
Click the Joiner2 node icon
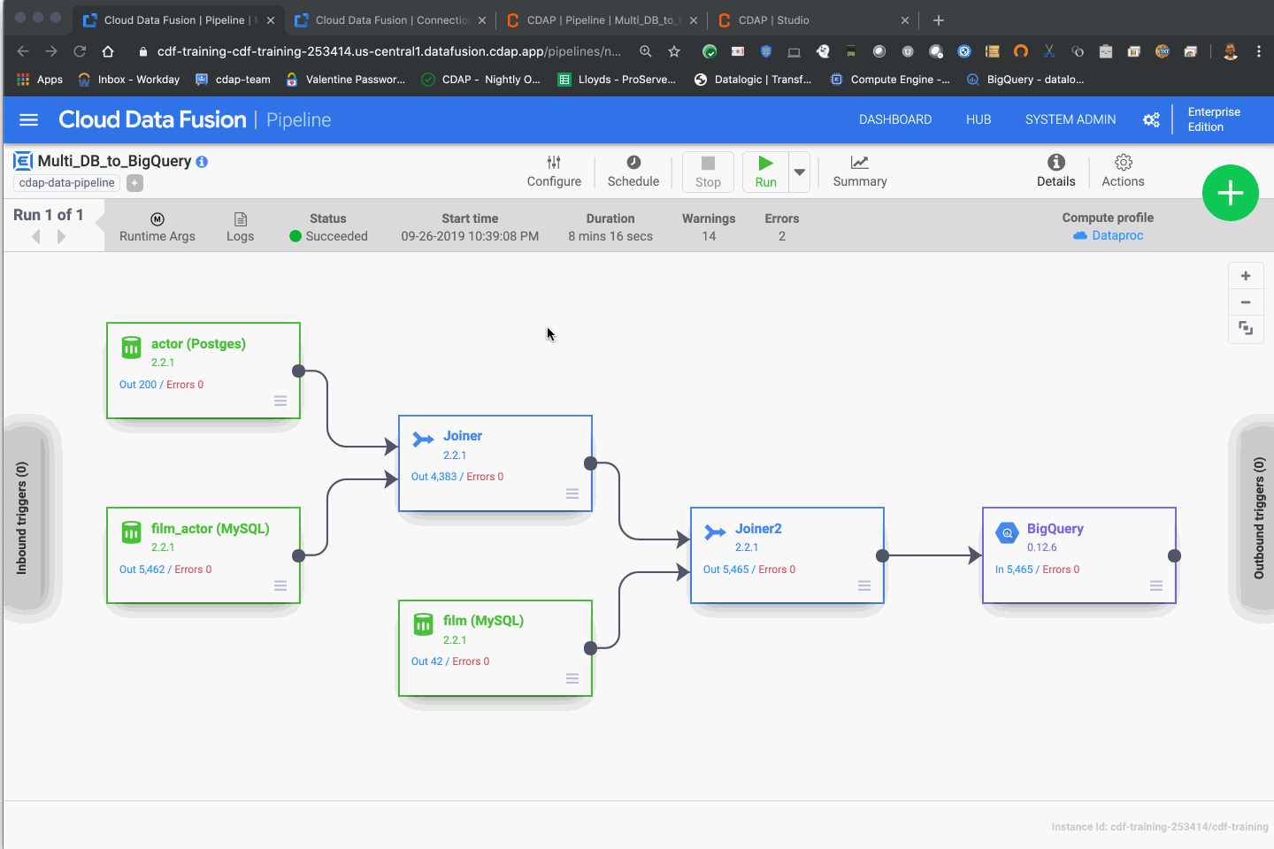coord(715,532)
